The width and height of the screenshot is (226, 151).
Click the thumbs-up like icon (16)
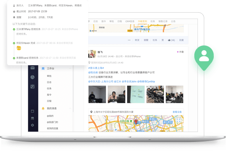click(169, 40)
